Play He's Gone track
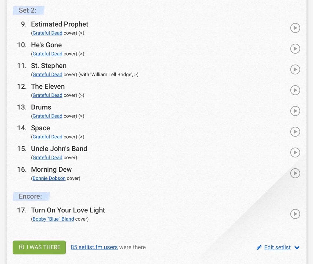 (295, 49)
